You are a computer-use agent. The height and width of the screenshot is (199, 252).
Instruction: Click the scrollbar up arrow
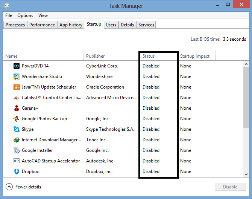246,64
